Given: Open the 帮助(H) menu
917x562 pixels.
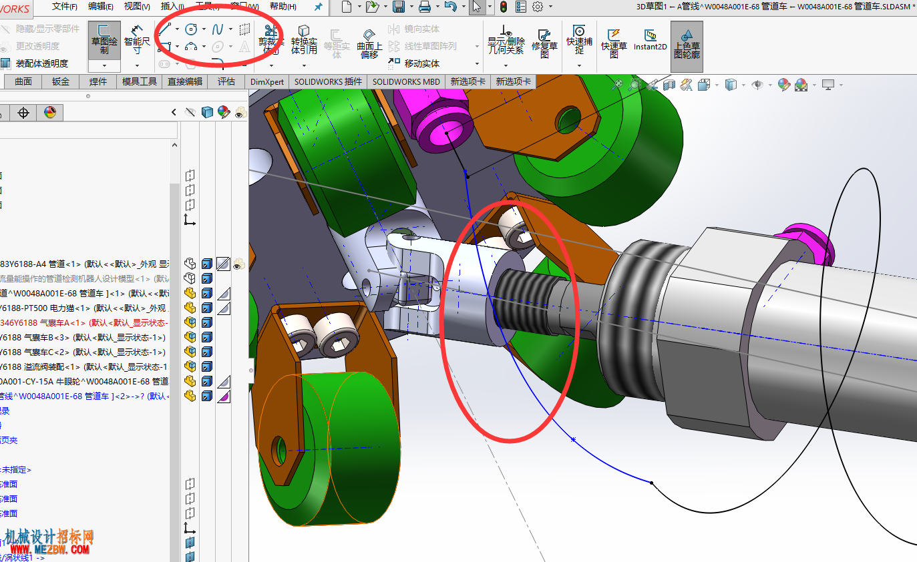Looking at the screenshot, I should click(283, 7).
